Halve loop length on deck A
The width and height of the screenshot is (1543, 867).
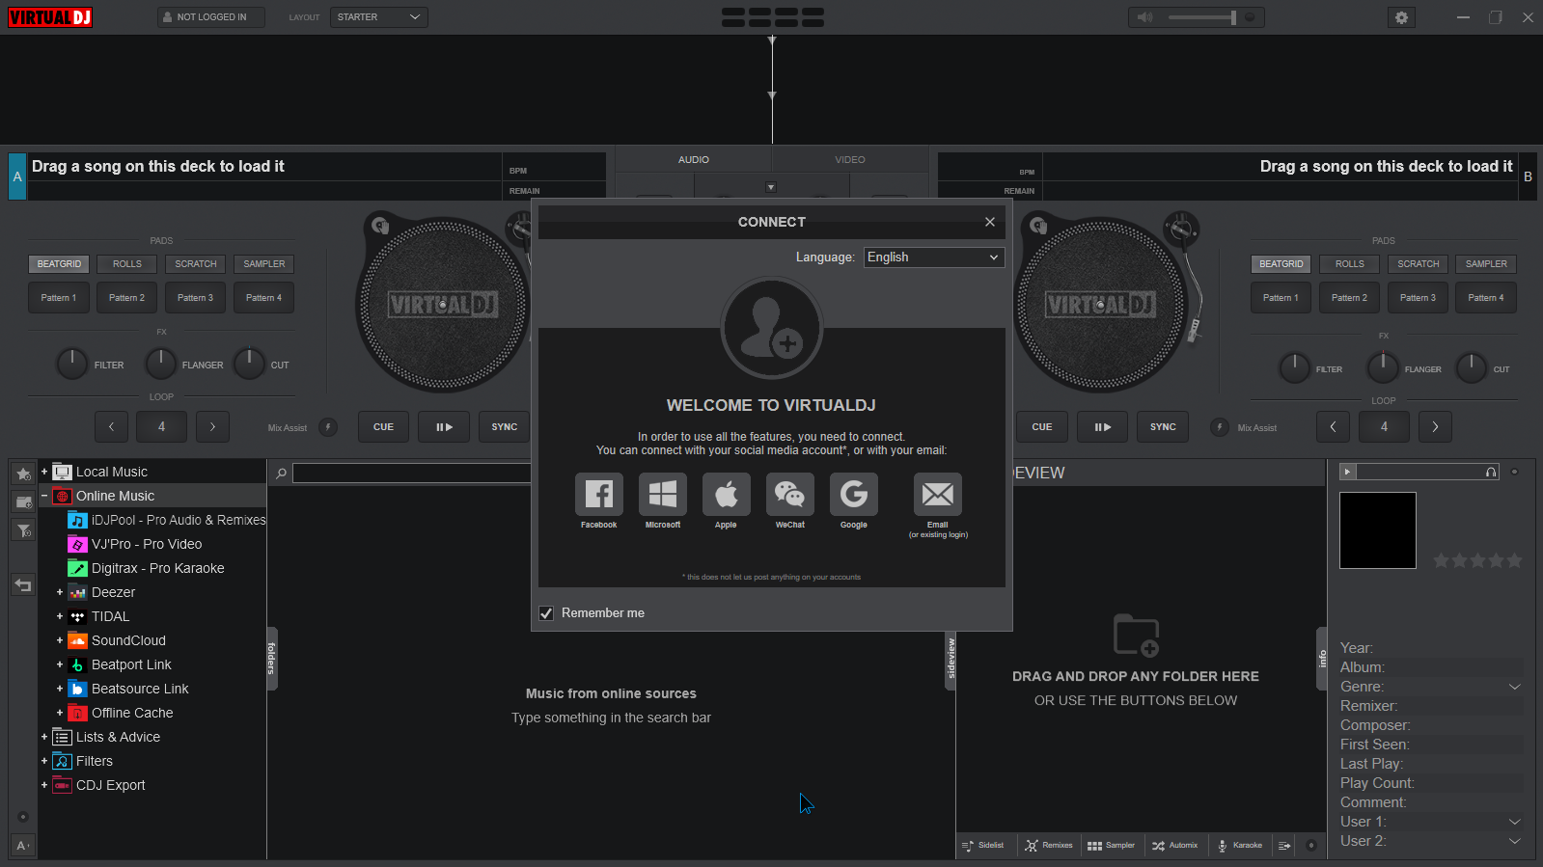pyautogui.click(x=111, y=426)
